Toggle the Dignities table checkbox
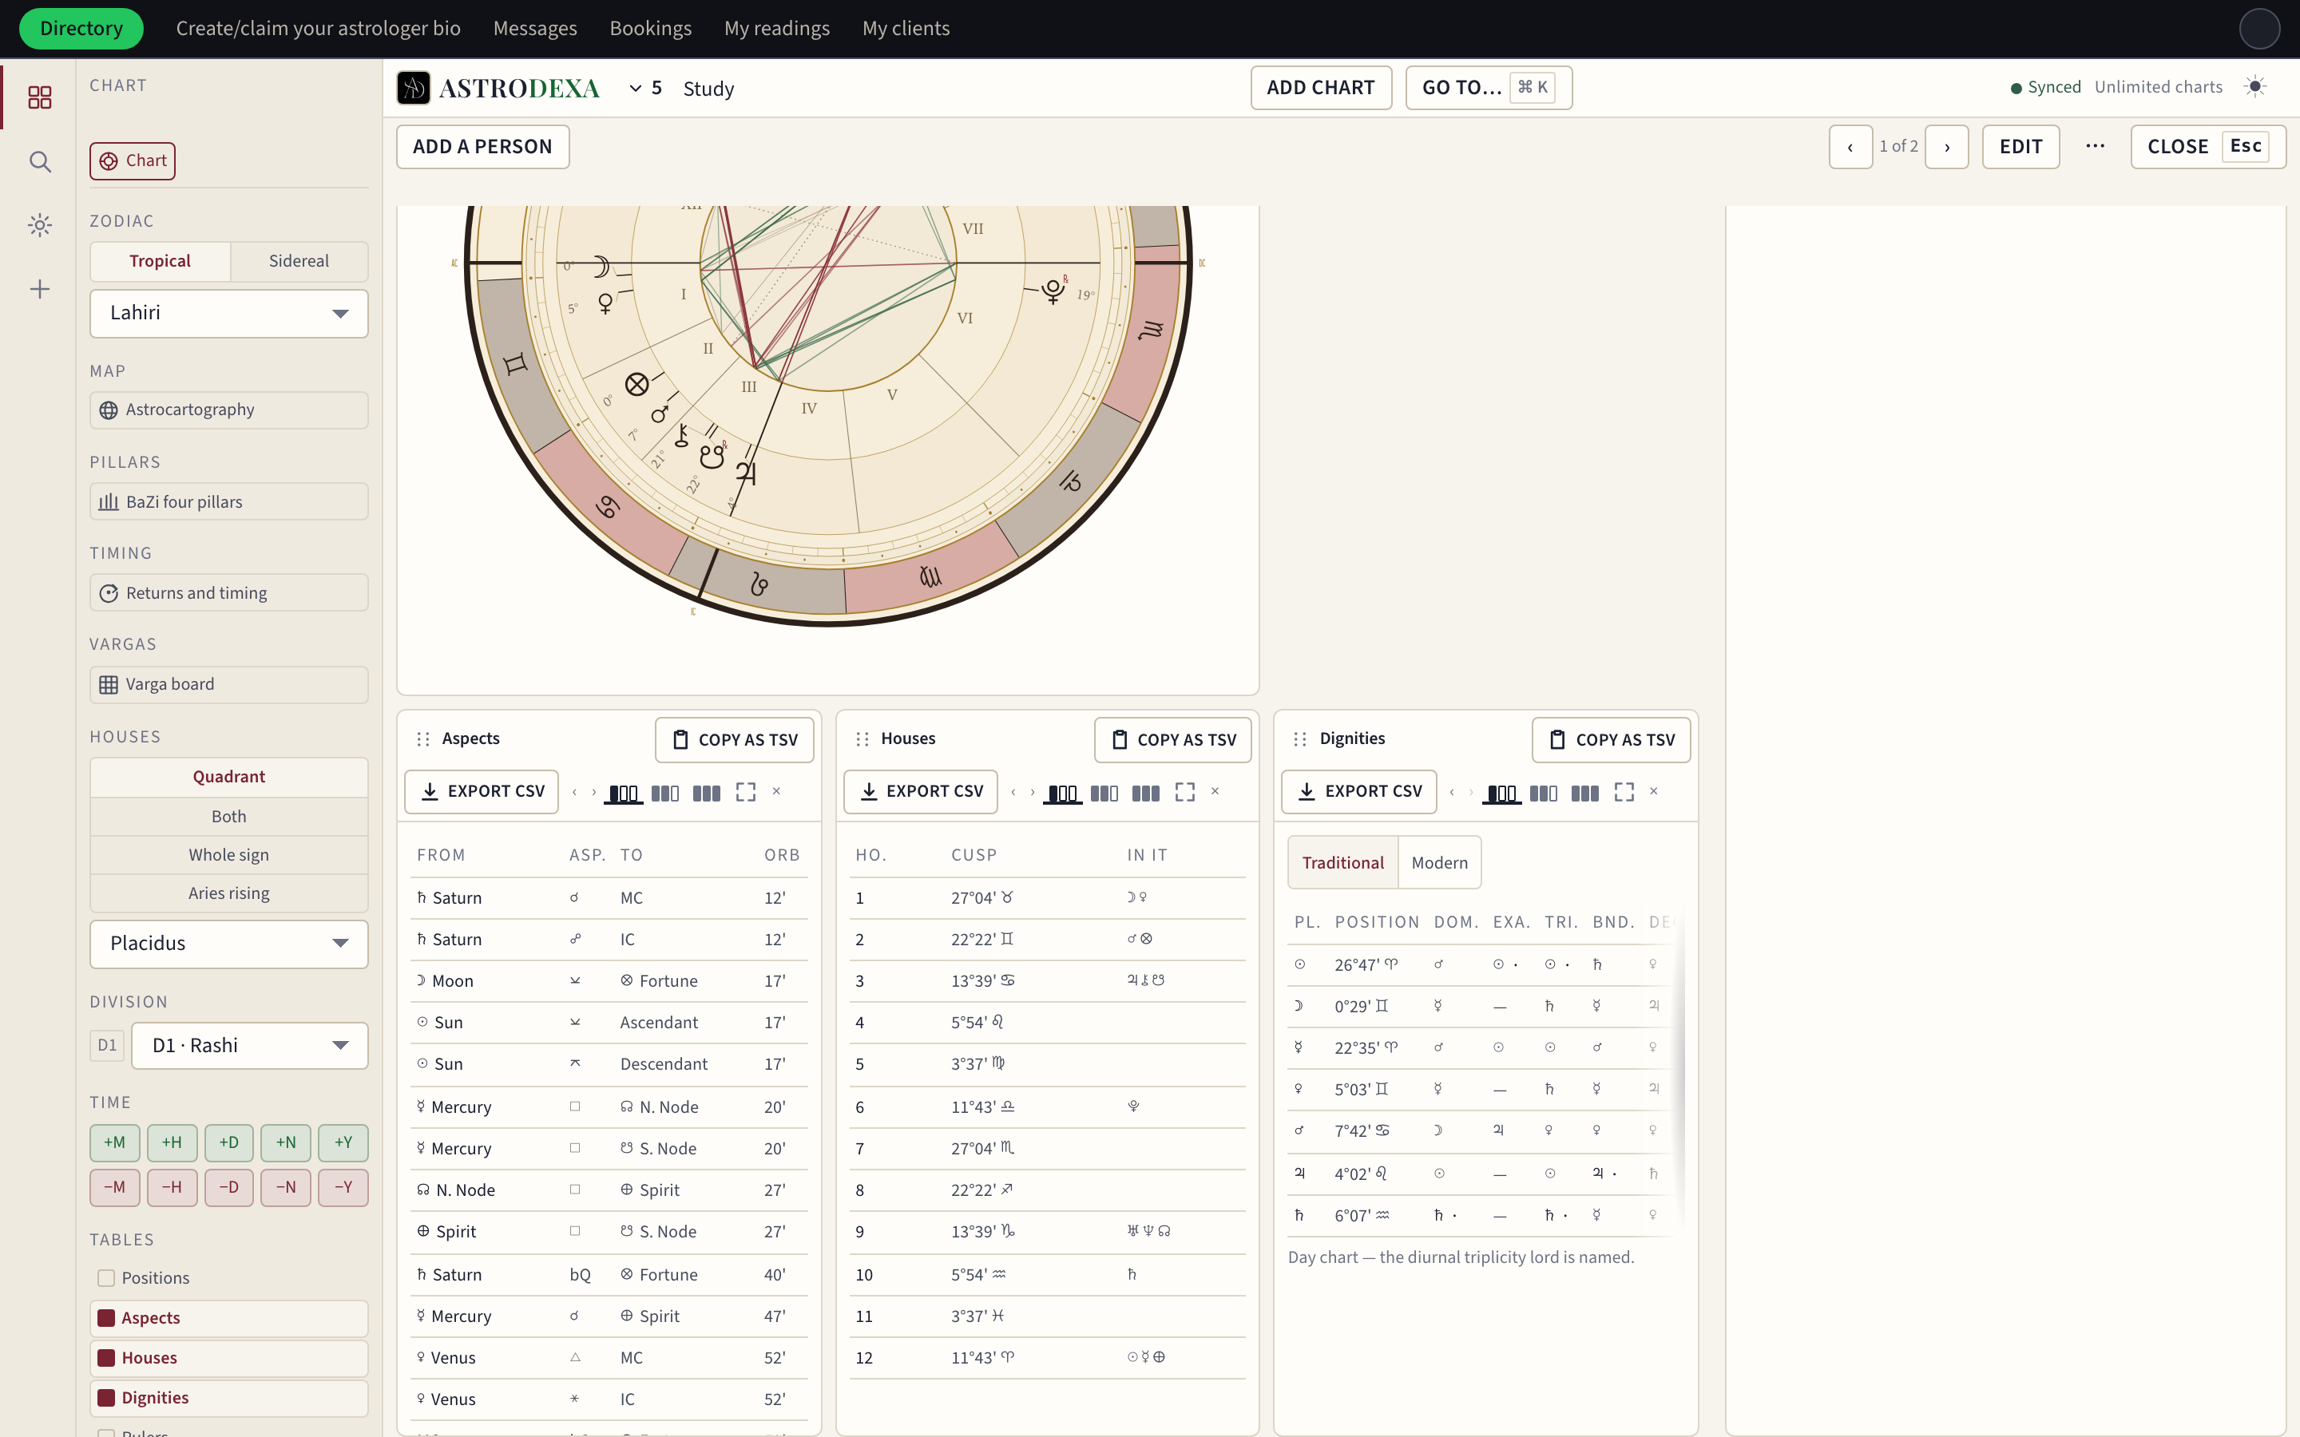The image size is (2300, 1437). coord(106,1398)
